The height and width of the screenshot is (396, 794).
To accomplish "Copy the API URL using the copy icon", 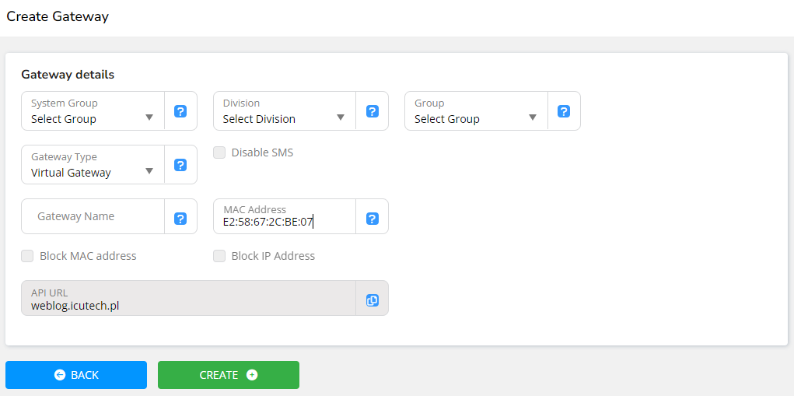I will (372, 300).
